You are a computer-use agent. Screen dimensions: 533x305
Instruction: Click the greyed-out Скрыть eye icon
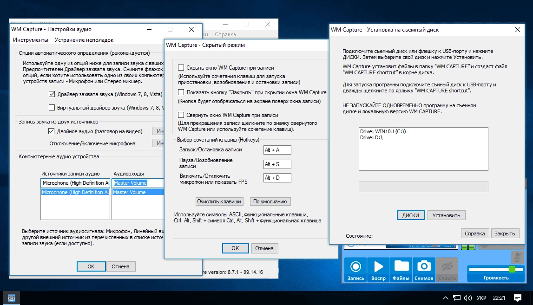click(x=447, y=270)
